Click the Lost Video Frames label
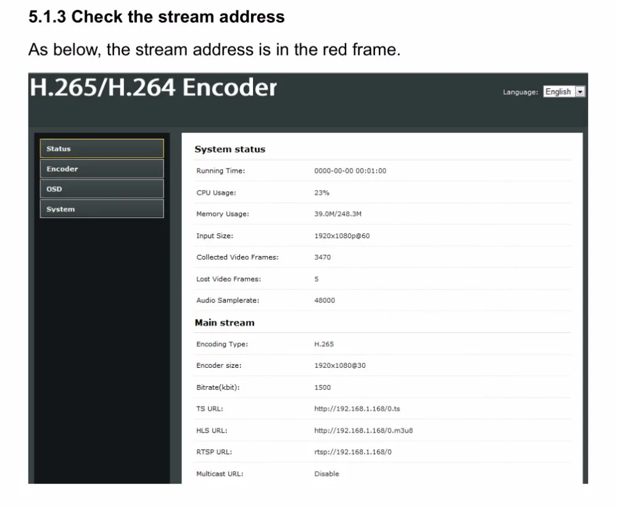Screen dimensions: 617x509 pos(229,279)
